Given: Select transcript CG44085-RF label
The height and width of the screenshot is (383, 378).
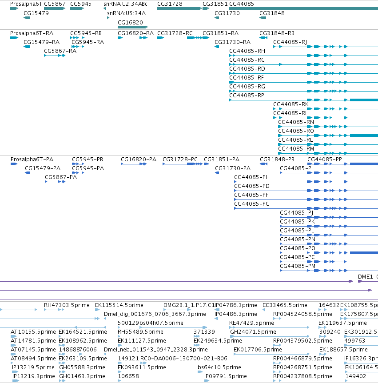Looking at the screenshot, I should click(x=247, y=77).
